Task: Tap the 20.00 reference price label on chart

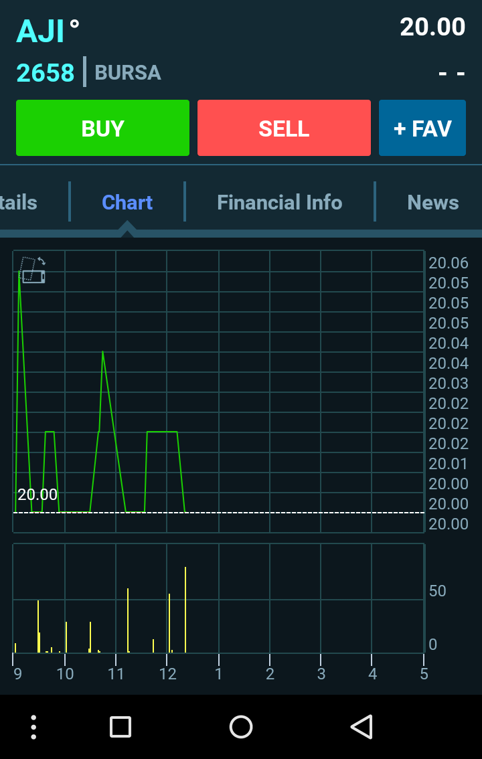Action: 37,495
